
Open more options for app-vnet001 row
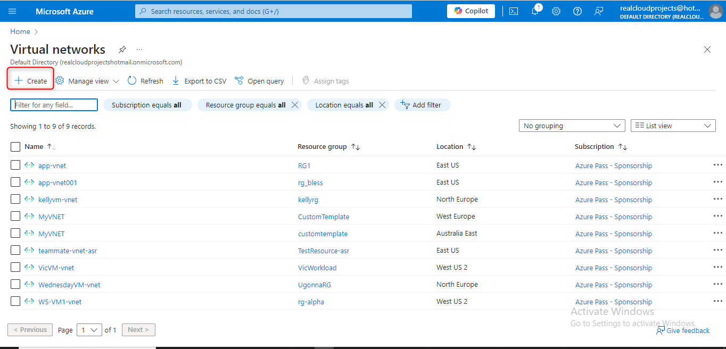(718, 182)
